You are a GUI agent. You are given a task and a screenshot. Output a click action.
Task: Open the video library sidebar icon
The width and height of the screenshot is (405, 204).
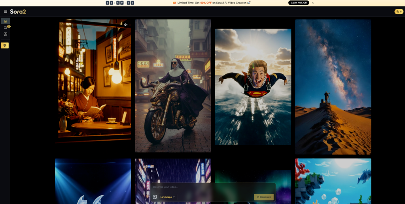click(6, 34)
